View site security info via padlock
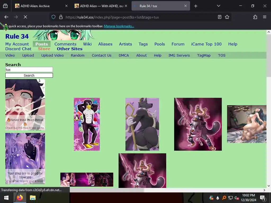271x203 pixels. click(x=61, y=17)
